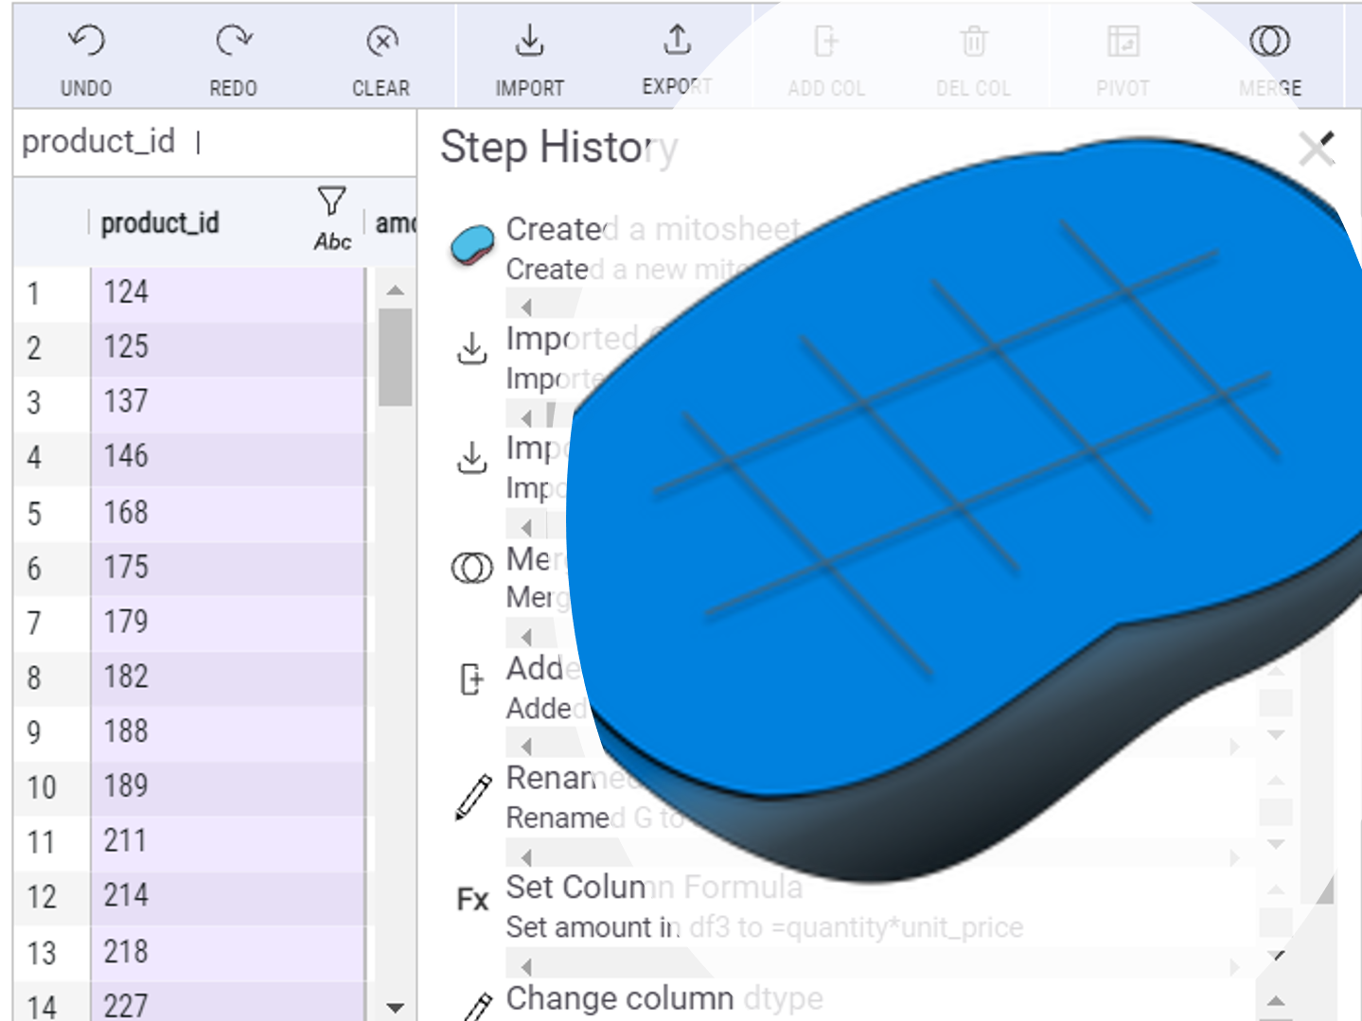Click the formula bar showing product_id
The height and width of the screenshot is (1021, 1362).
pyautogui.click(x=213, y=143)
